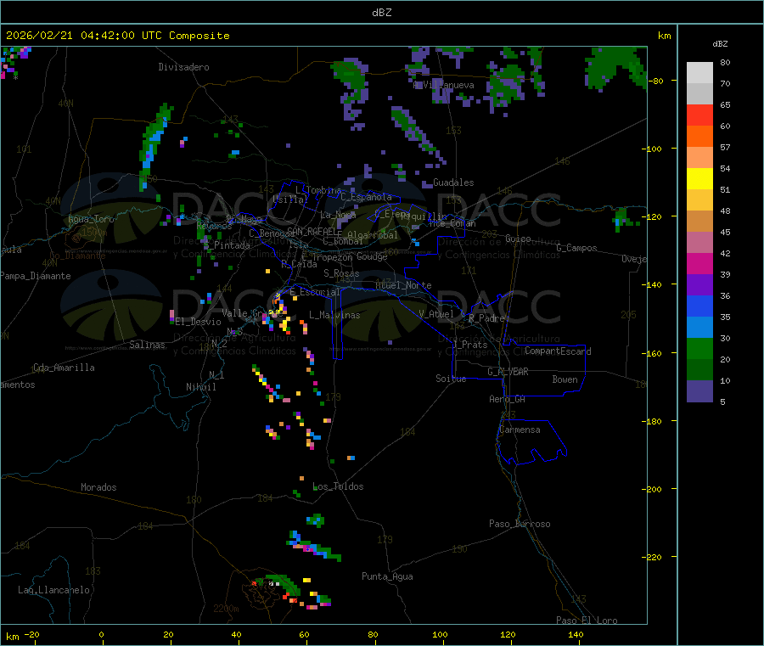Click the -20 tick label on the horizontal axis

(31, 634)
